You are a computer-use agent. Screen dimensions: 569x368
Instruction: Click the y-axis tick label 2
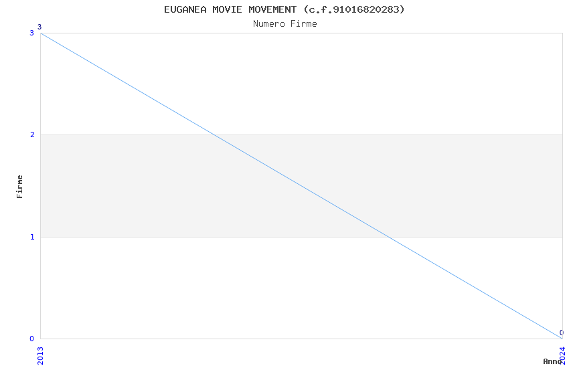pos(31,135)
